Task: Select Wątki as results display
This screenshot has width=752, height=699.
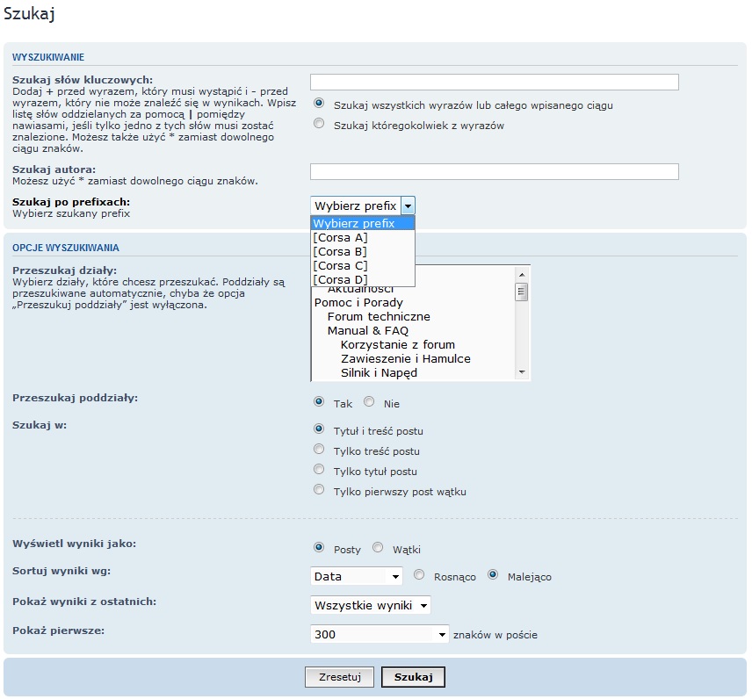Action: (378, 548)
